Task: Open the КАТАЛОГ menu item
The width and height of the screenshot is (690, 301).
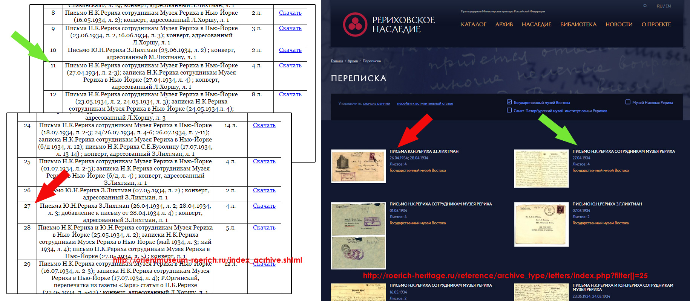Action: click(x=474, y=24)
